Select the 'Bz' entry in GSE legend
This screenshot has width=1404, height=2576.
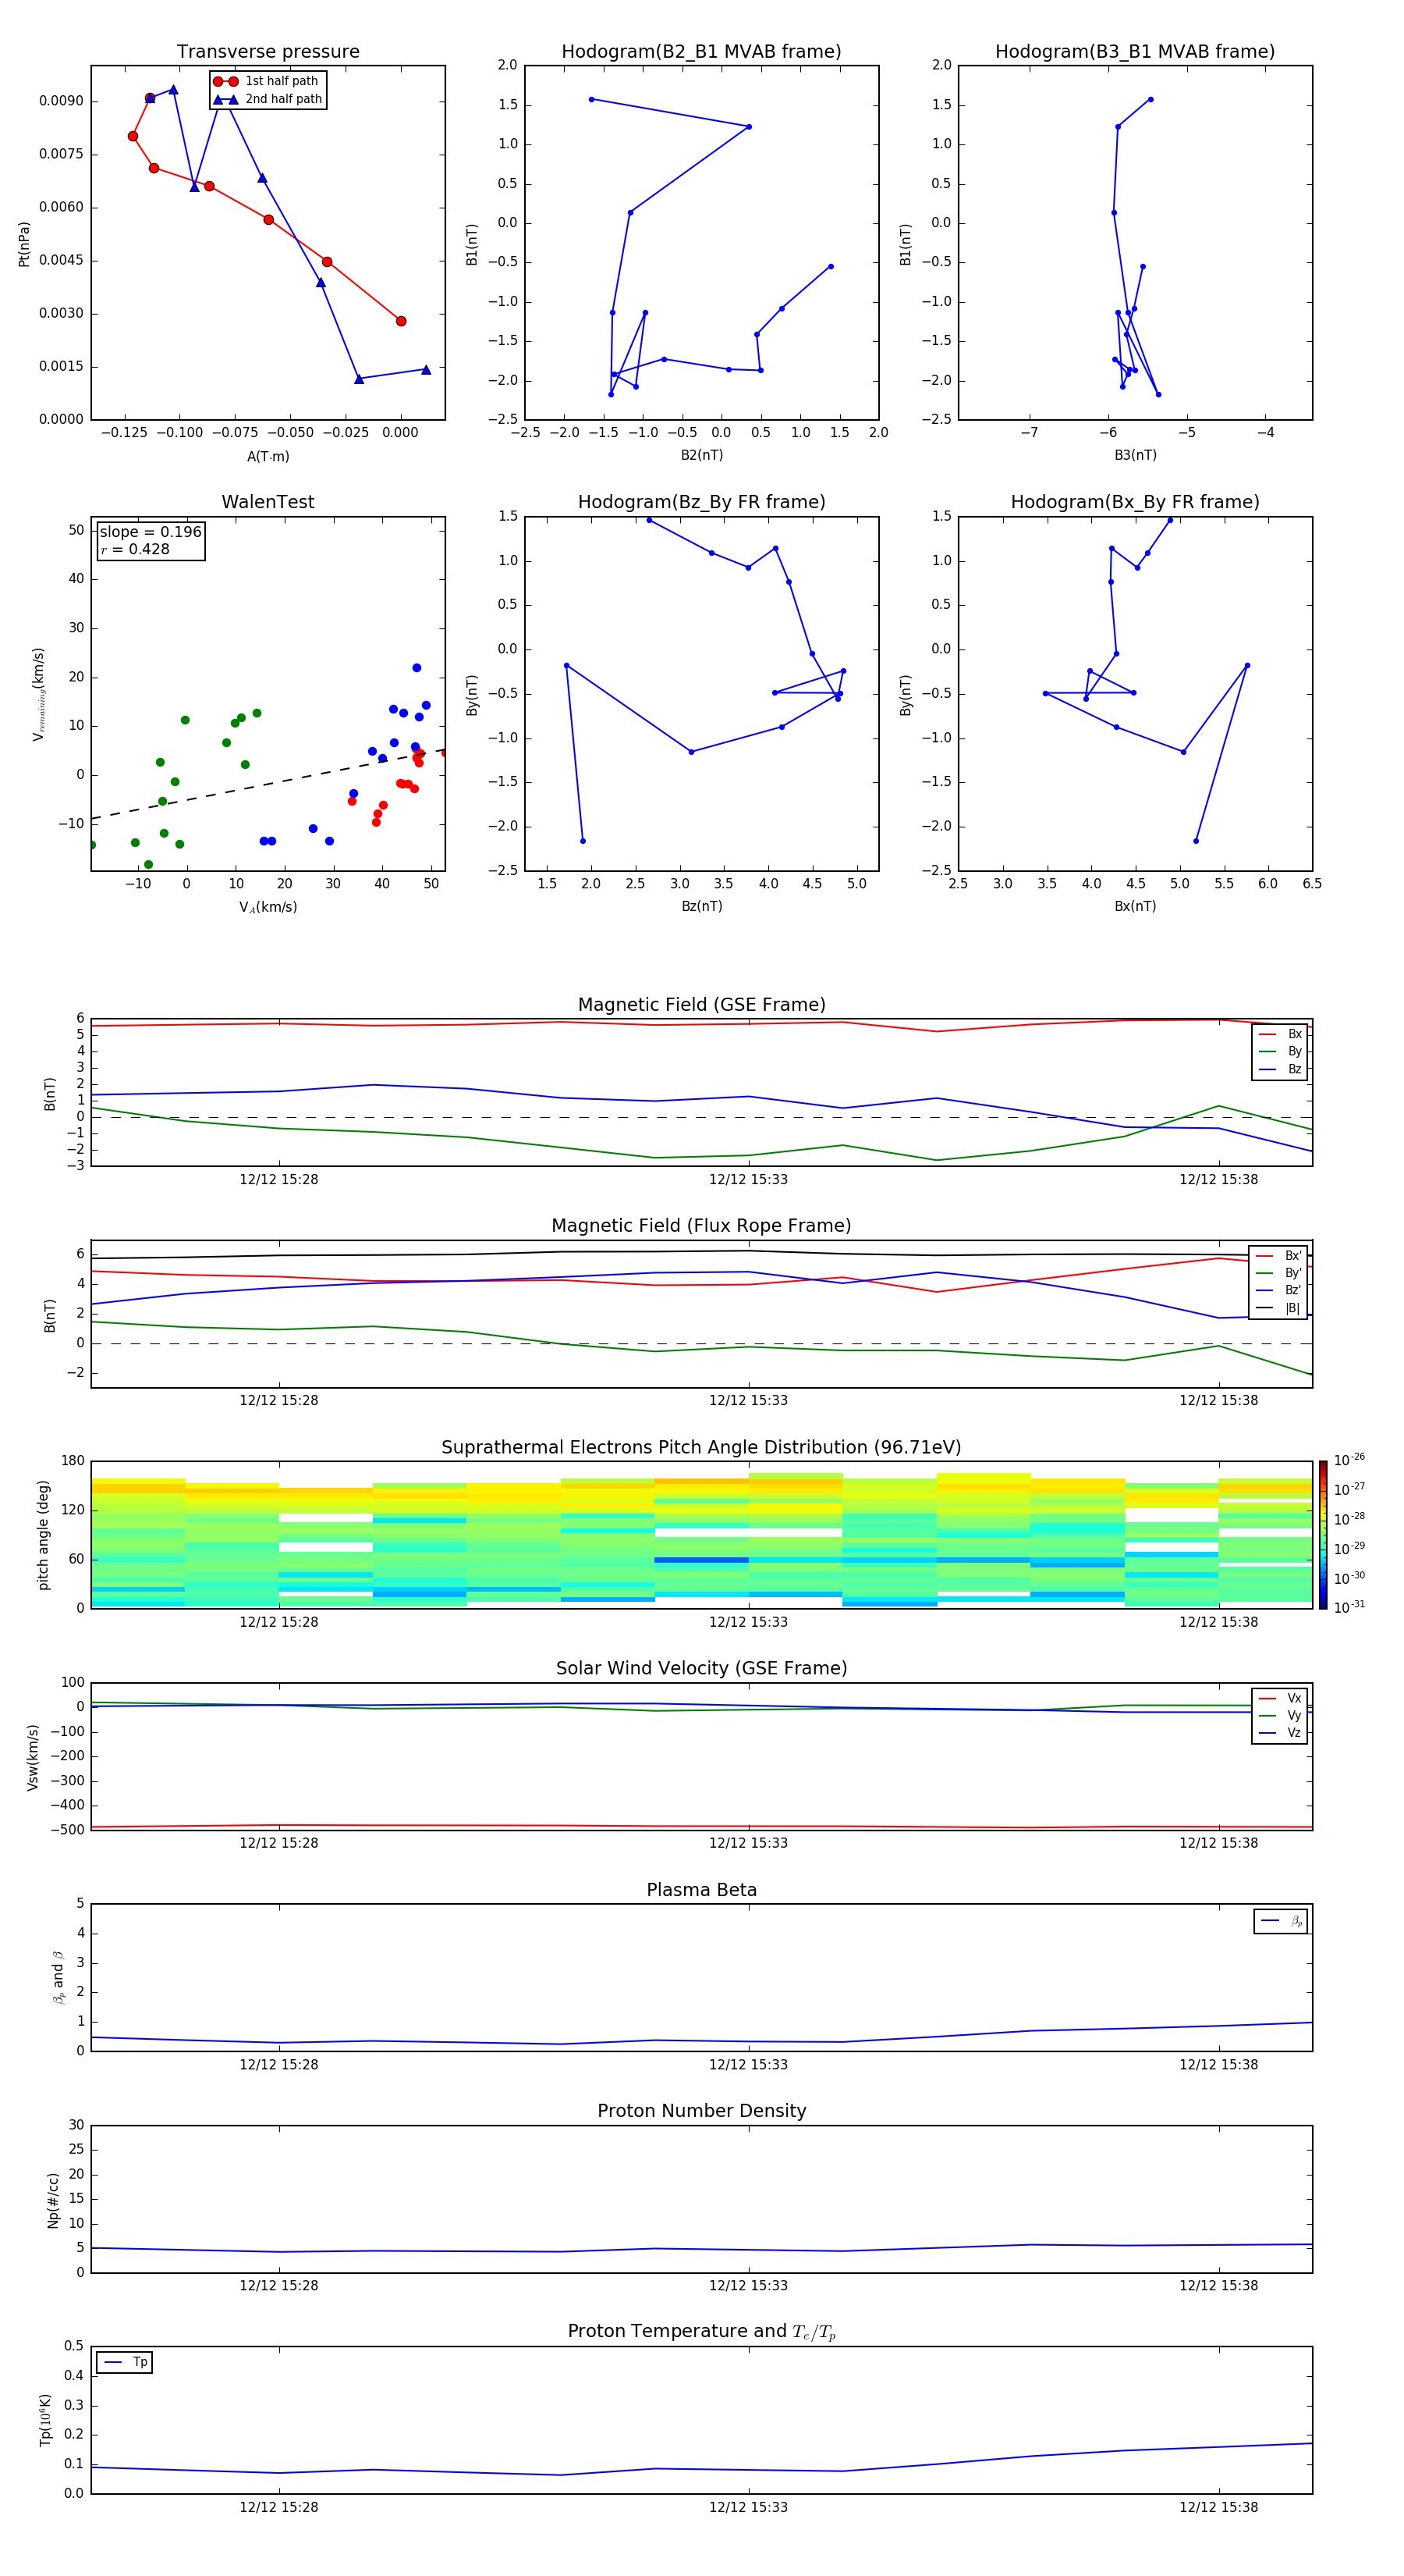(x=1280, y=1069)
